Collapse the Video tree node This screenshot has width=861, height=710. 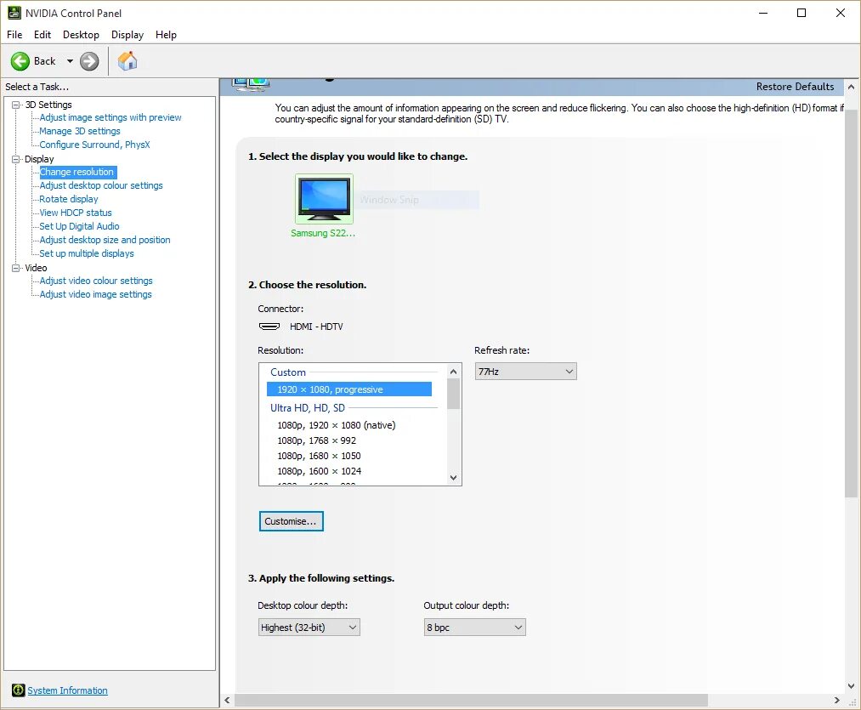pyautogui.click(x=16, y=268)
